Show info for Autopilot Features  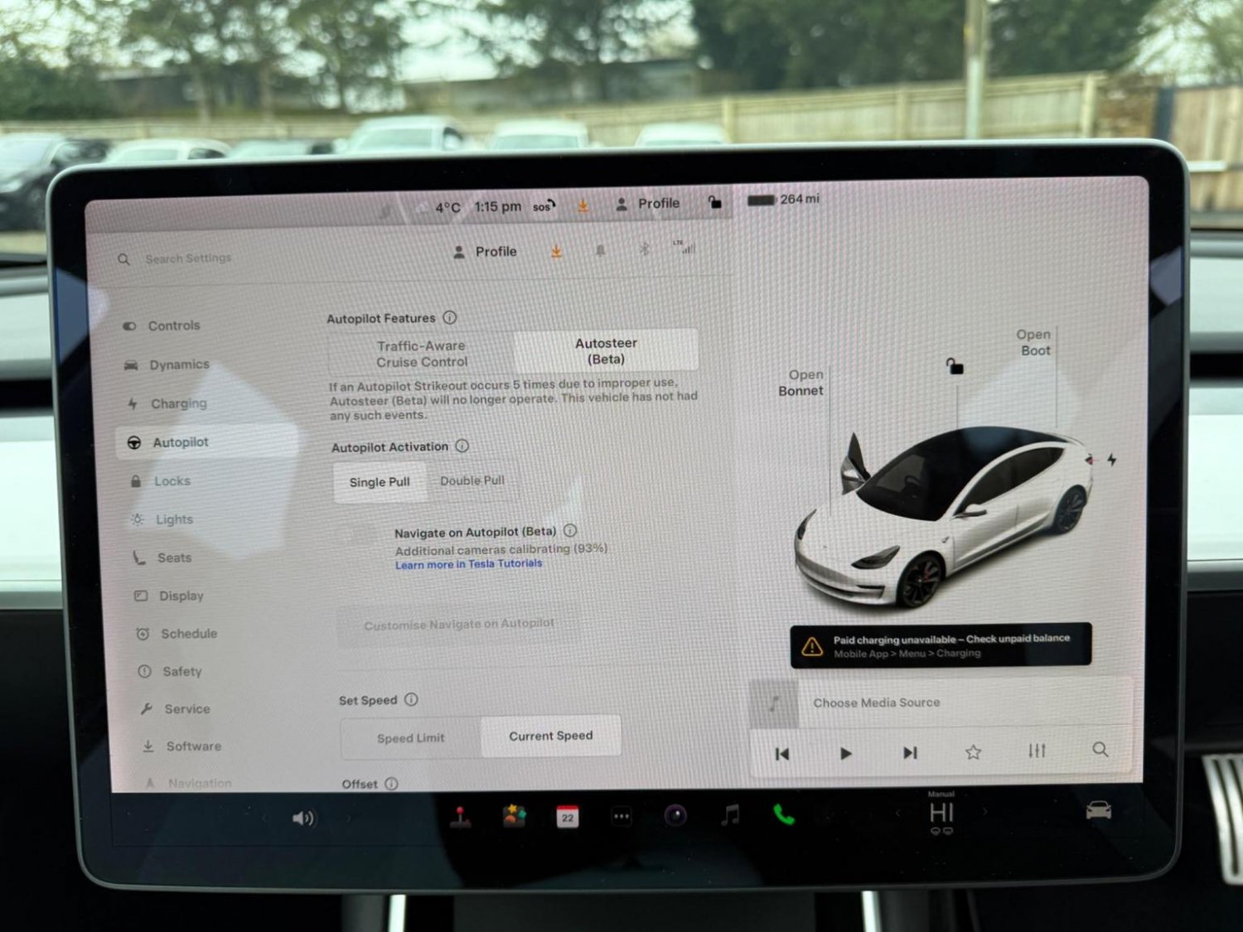pyautogui.click(x=450, y=317)
